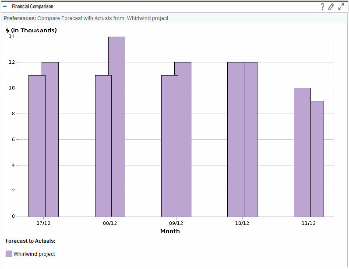349x269 pixels.
Task: Maximize the Financial Comparison portlet
Action: [x=341, y=7]
